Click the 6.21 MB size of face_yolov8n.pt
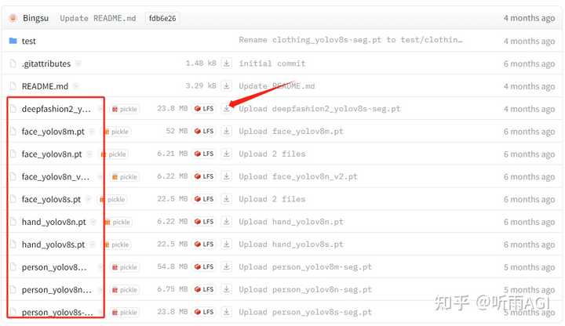 coord(173,154)
